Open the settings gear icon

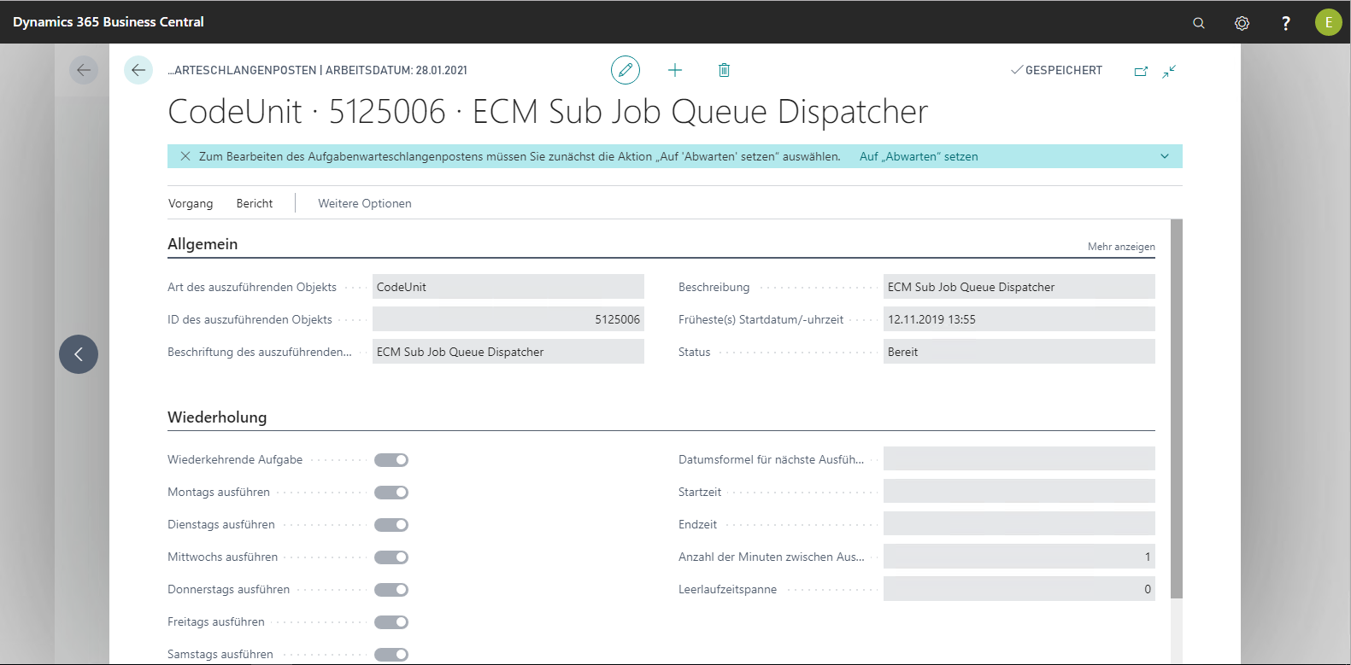tap(1242, 23)
